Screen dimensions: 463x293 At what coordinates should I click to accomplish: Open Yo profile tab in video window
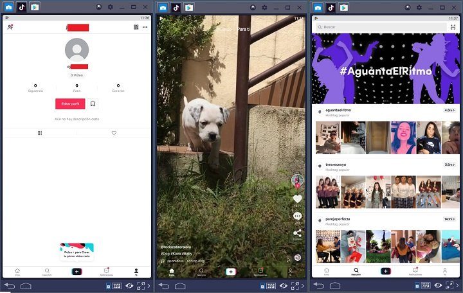tap(290, 272)
